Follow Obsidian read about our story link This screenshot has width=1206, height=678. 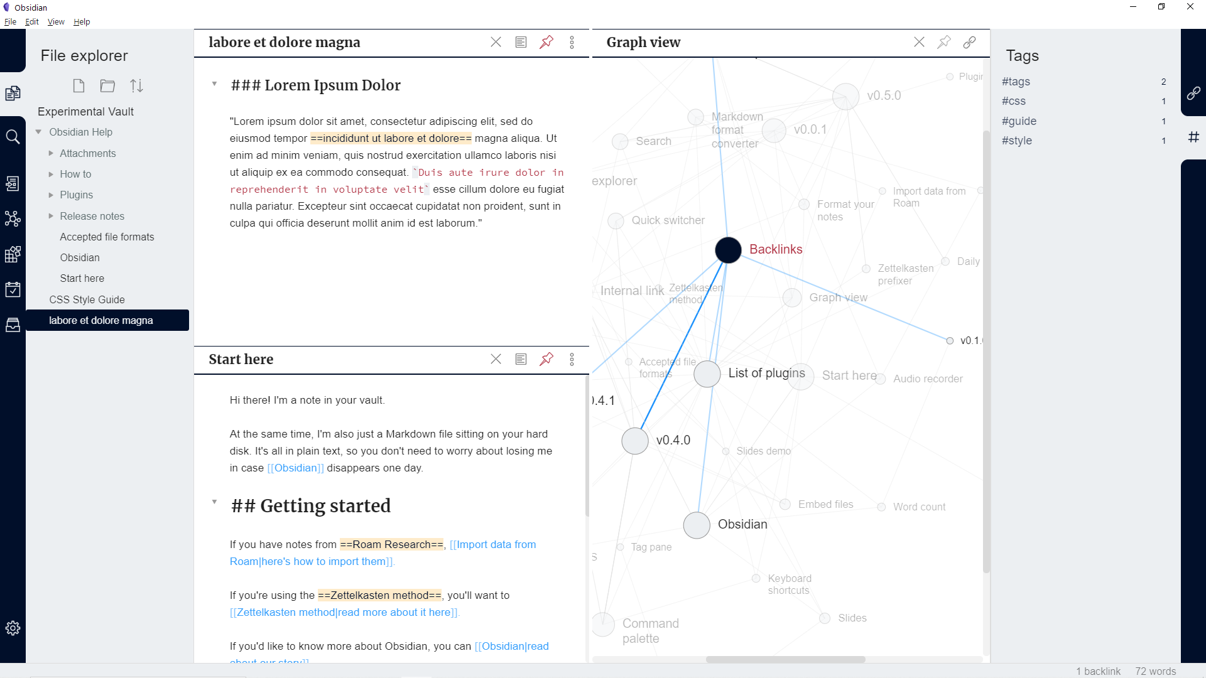click(511, 646)
